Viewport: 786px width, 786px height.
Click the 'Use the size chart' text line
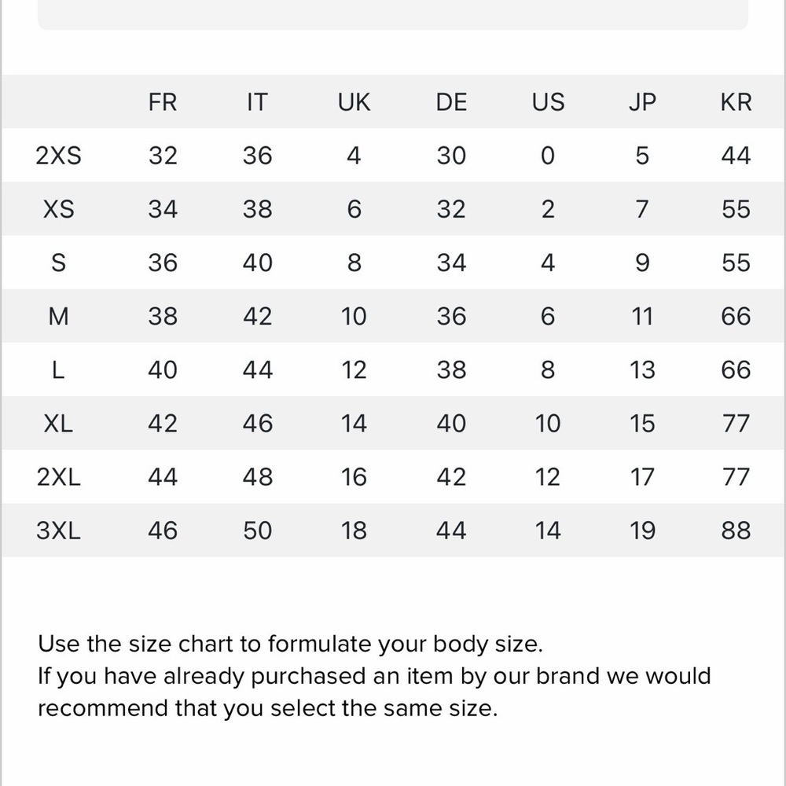click(290, 644)
